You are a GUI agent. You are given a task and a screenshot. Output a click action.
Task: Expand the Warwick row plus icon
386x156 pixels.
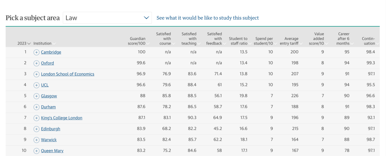(36, 140)
